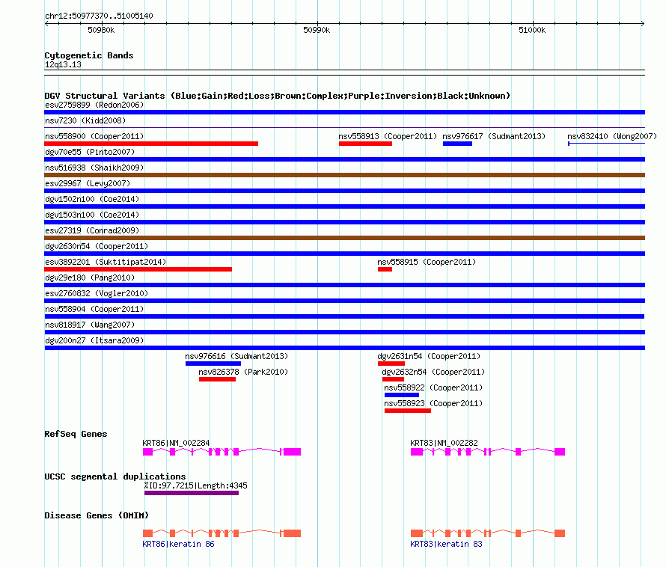Click the magenta KRT86 RefSeq gene model
The width and height of the screenshot is (666, 567).
[222, 452]
